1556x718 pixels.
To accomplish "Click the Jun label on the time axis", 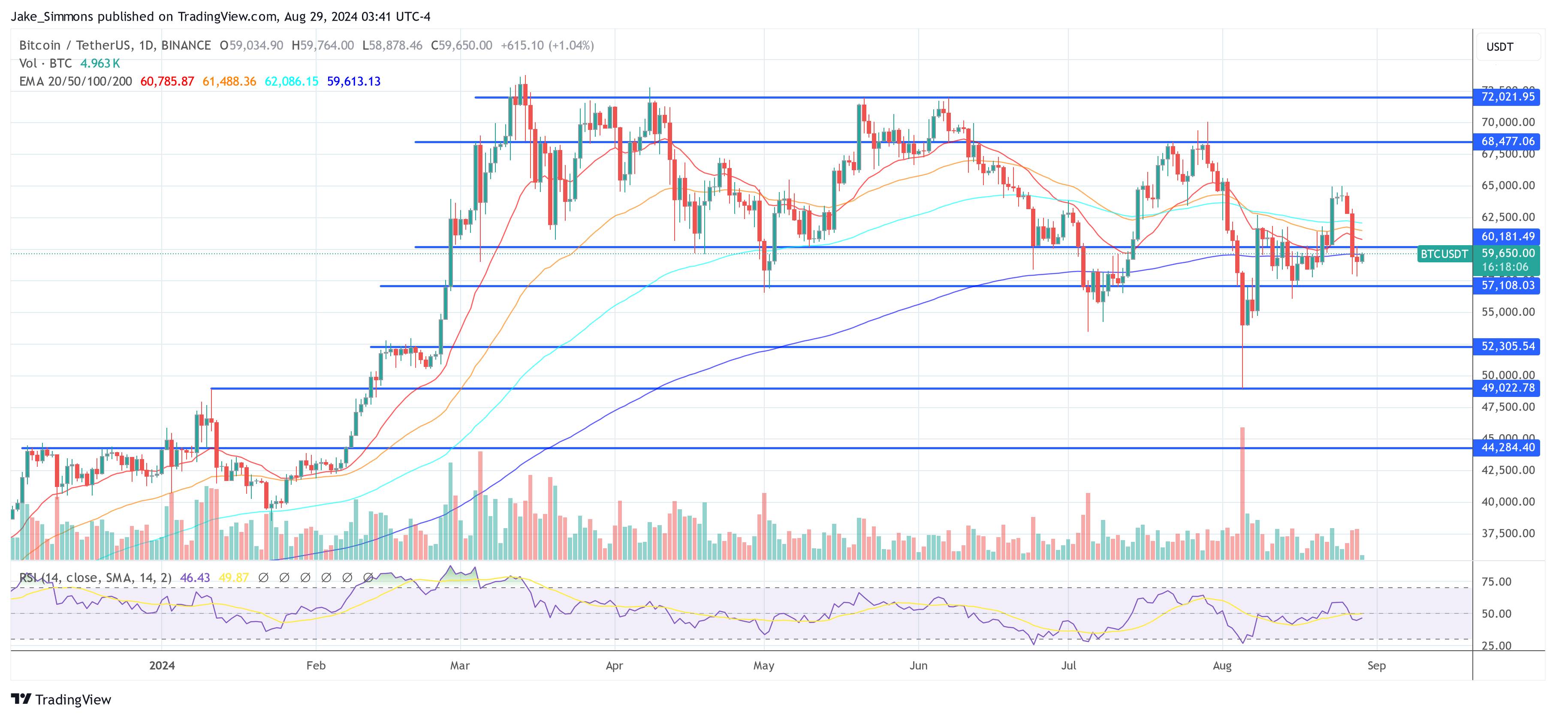I will tap(918, 665).
